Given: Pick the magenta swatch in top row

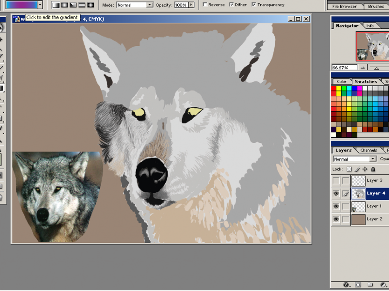Looking at the screenshot, I should (359, 88).
